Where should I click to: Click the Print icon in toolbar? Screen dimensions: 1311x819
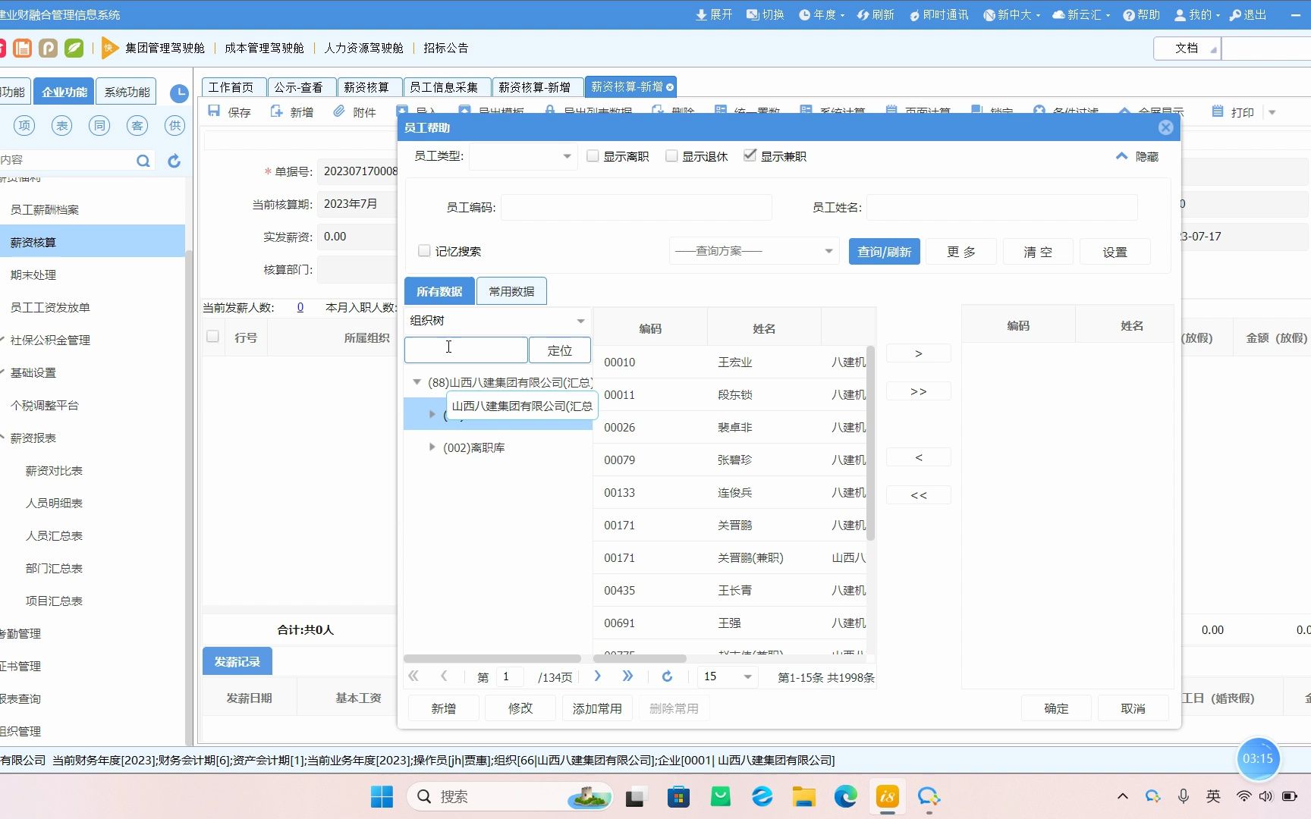[1218, 111]
